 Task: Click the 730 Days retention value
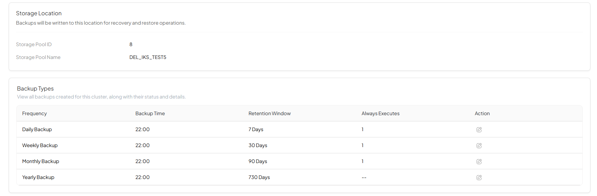tap(259, 177)
